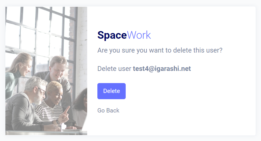The width and height of the screenshot is (261, 141).
Task: Click the SpaceWork logo
Action: pos(124,35)
